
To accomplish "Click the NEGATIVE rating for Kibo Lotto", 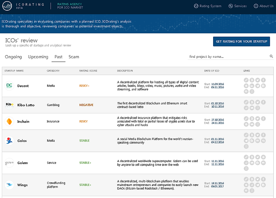I will pos(86,105).
